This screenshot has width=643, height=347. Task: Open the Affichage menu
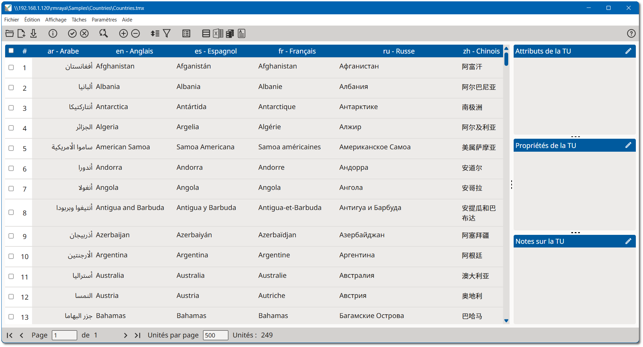click(56, 20)
